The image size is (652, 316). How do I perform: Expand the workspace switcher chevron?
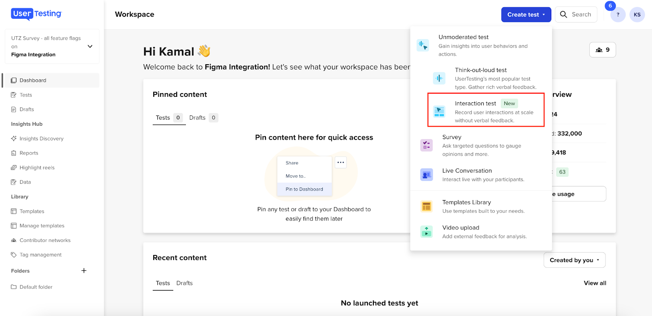click(90, 46)
